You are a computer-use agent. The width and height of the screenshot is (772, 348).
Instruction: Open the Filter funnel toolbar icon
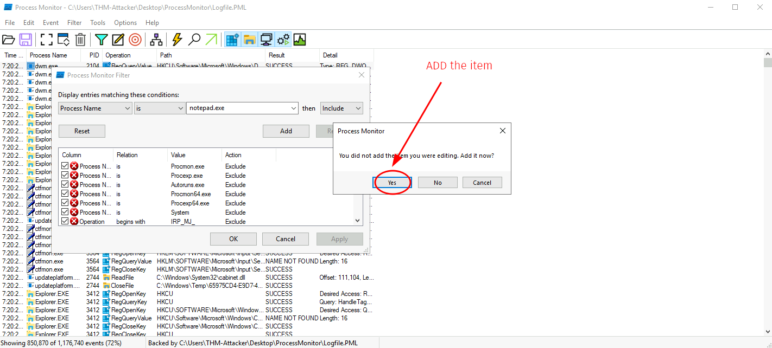pos(102,40)
